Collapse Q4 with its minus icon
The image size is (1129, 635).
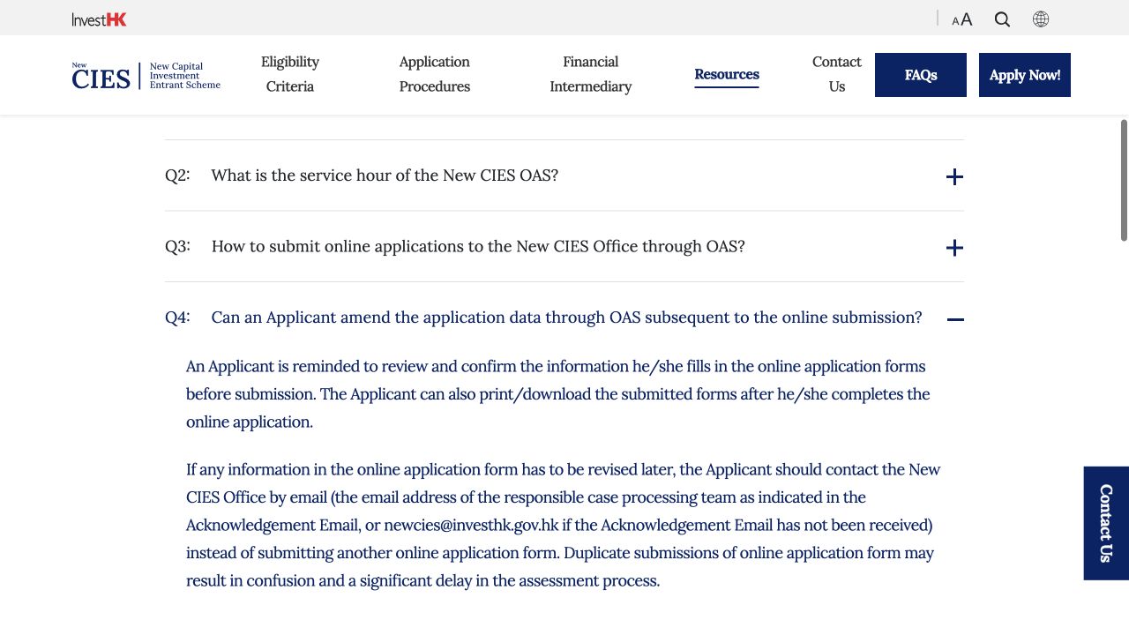955,319
